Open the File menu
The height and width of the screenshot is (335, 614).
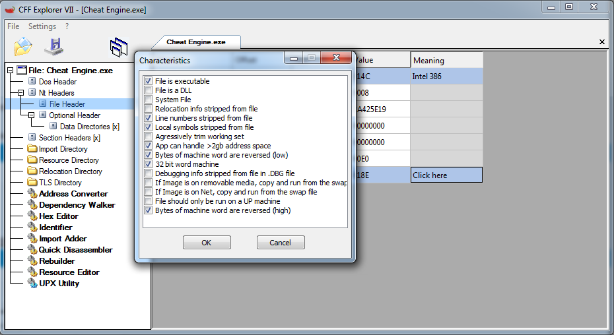(x=13, y=26)
